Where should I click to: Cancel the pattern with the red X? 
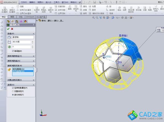click(x=12, y=29)
